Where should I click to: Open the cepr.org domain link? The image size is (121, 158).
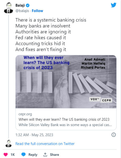coord(25,114)
